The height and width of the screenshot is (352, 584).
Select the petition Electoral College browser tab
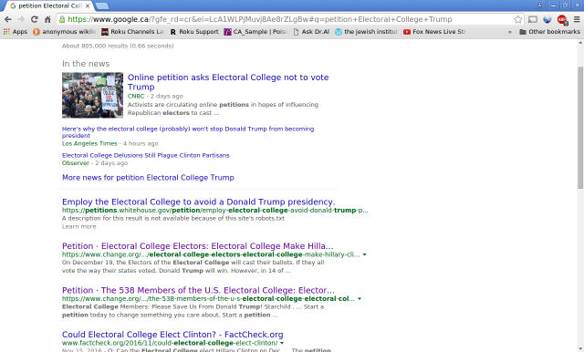point(49,6)
